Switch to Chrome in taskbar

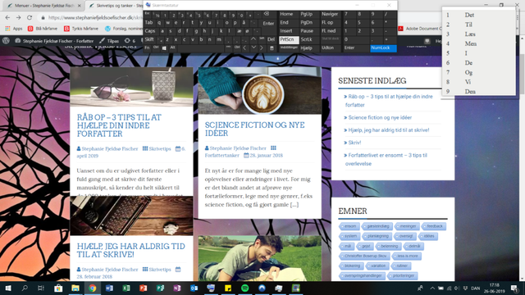click(93, 288)
